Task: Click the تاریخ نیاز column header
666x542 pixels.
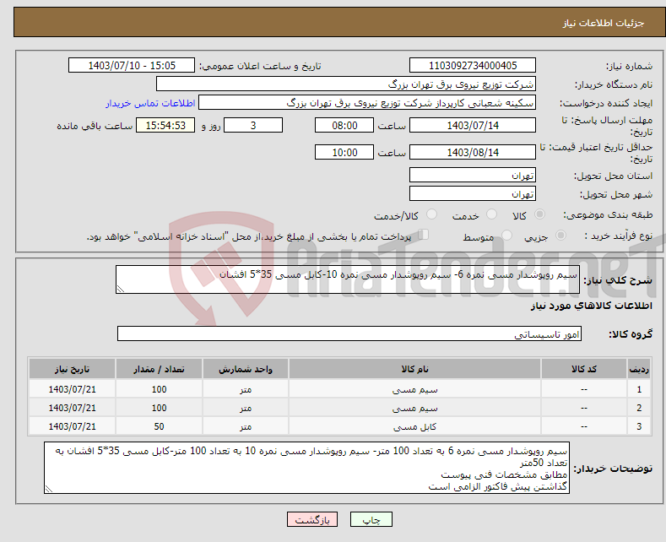Action: tap(73, 369)
